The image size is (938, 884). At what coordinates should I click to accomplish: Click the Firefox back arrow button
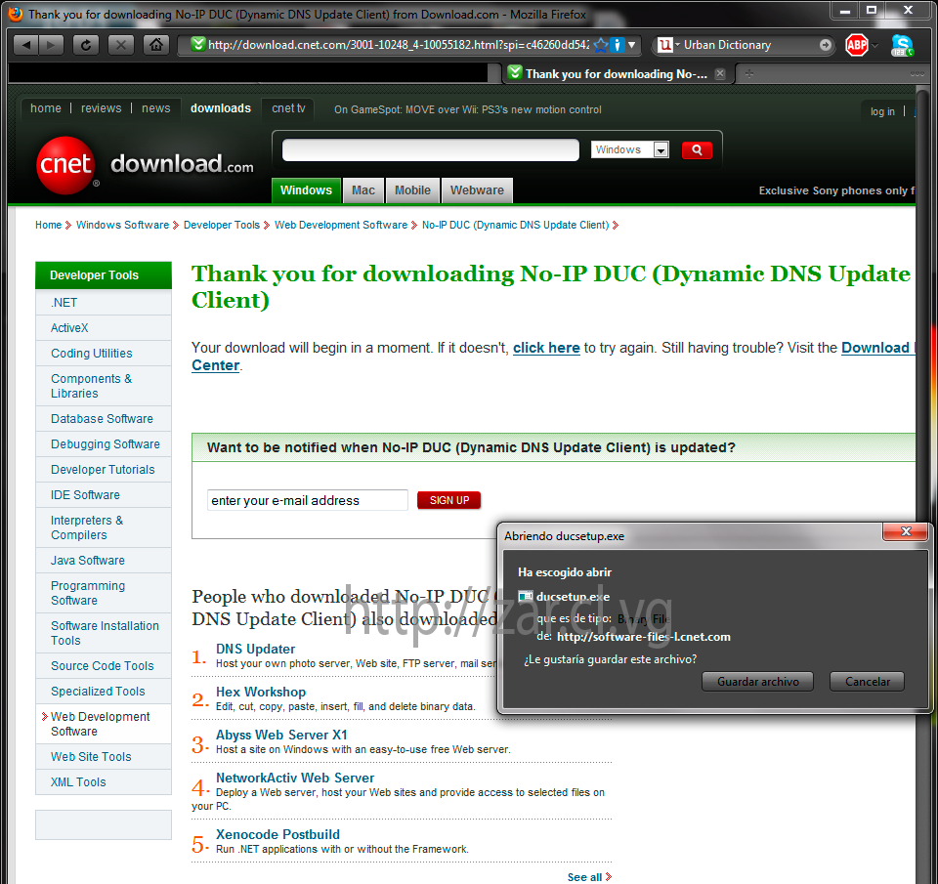pyautogui.click(x=26, y=45)
